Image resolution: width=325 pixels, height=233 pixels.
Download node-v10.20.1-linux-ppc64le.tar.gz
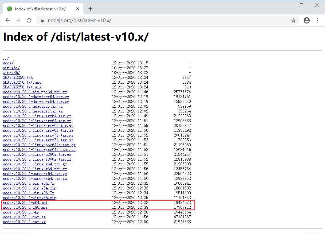39,145
